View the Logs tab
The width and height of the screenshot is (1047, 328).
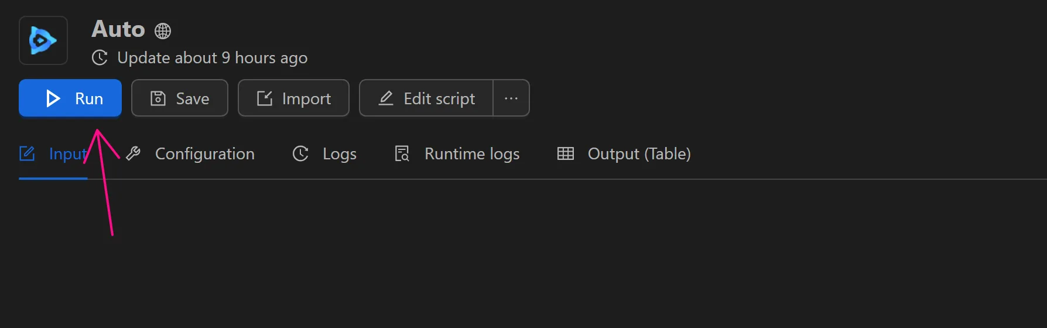coord(339,154)
